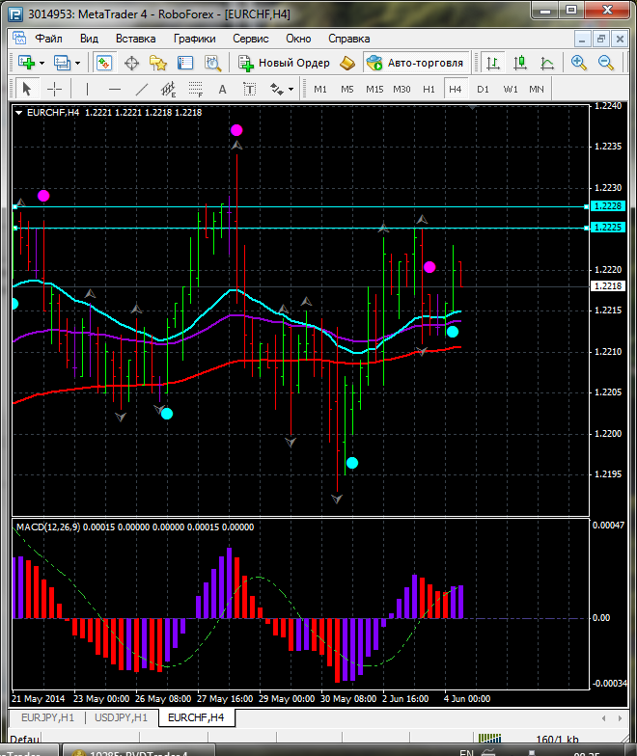The height and width of the screenshot is (756, 637).
Task: Select the trendline drawing tool
Action: tap(142, 89)
